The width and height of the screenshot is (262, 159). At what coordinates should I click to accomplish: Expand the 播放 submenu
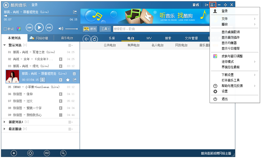coord(235,24)
